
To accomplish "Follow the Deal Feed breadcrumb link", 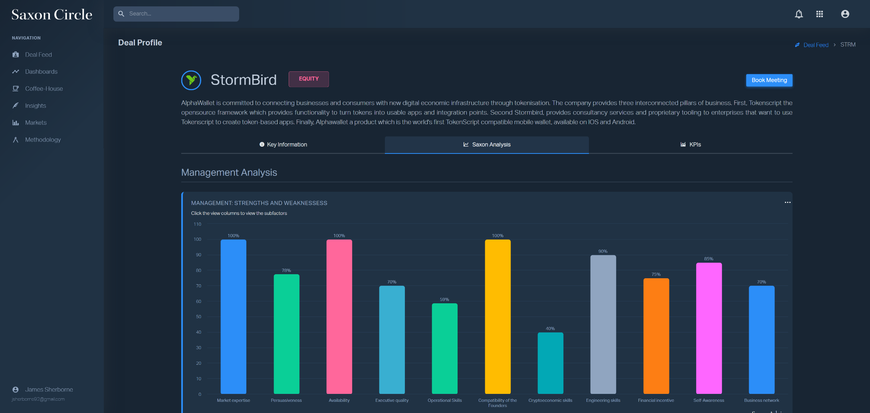I will [816, 45].
